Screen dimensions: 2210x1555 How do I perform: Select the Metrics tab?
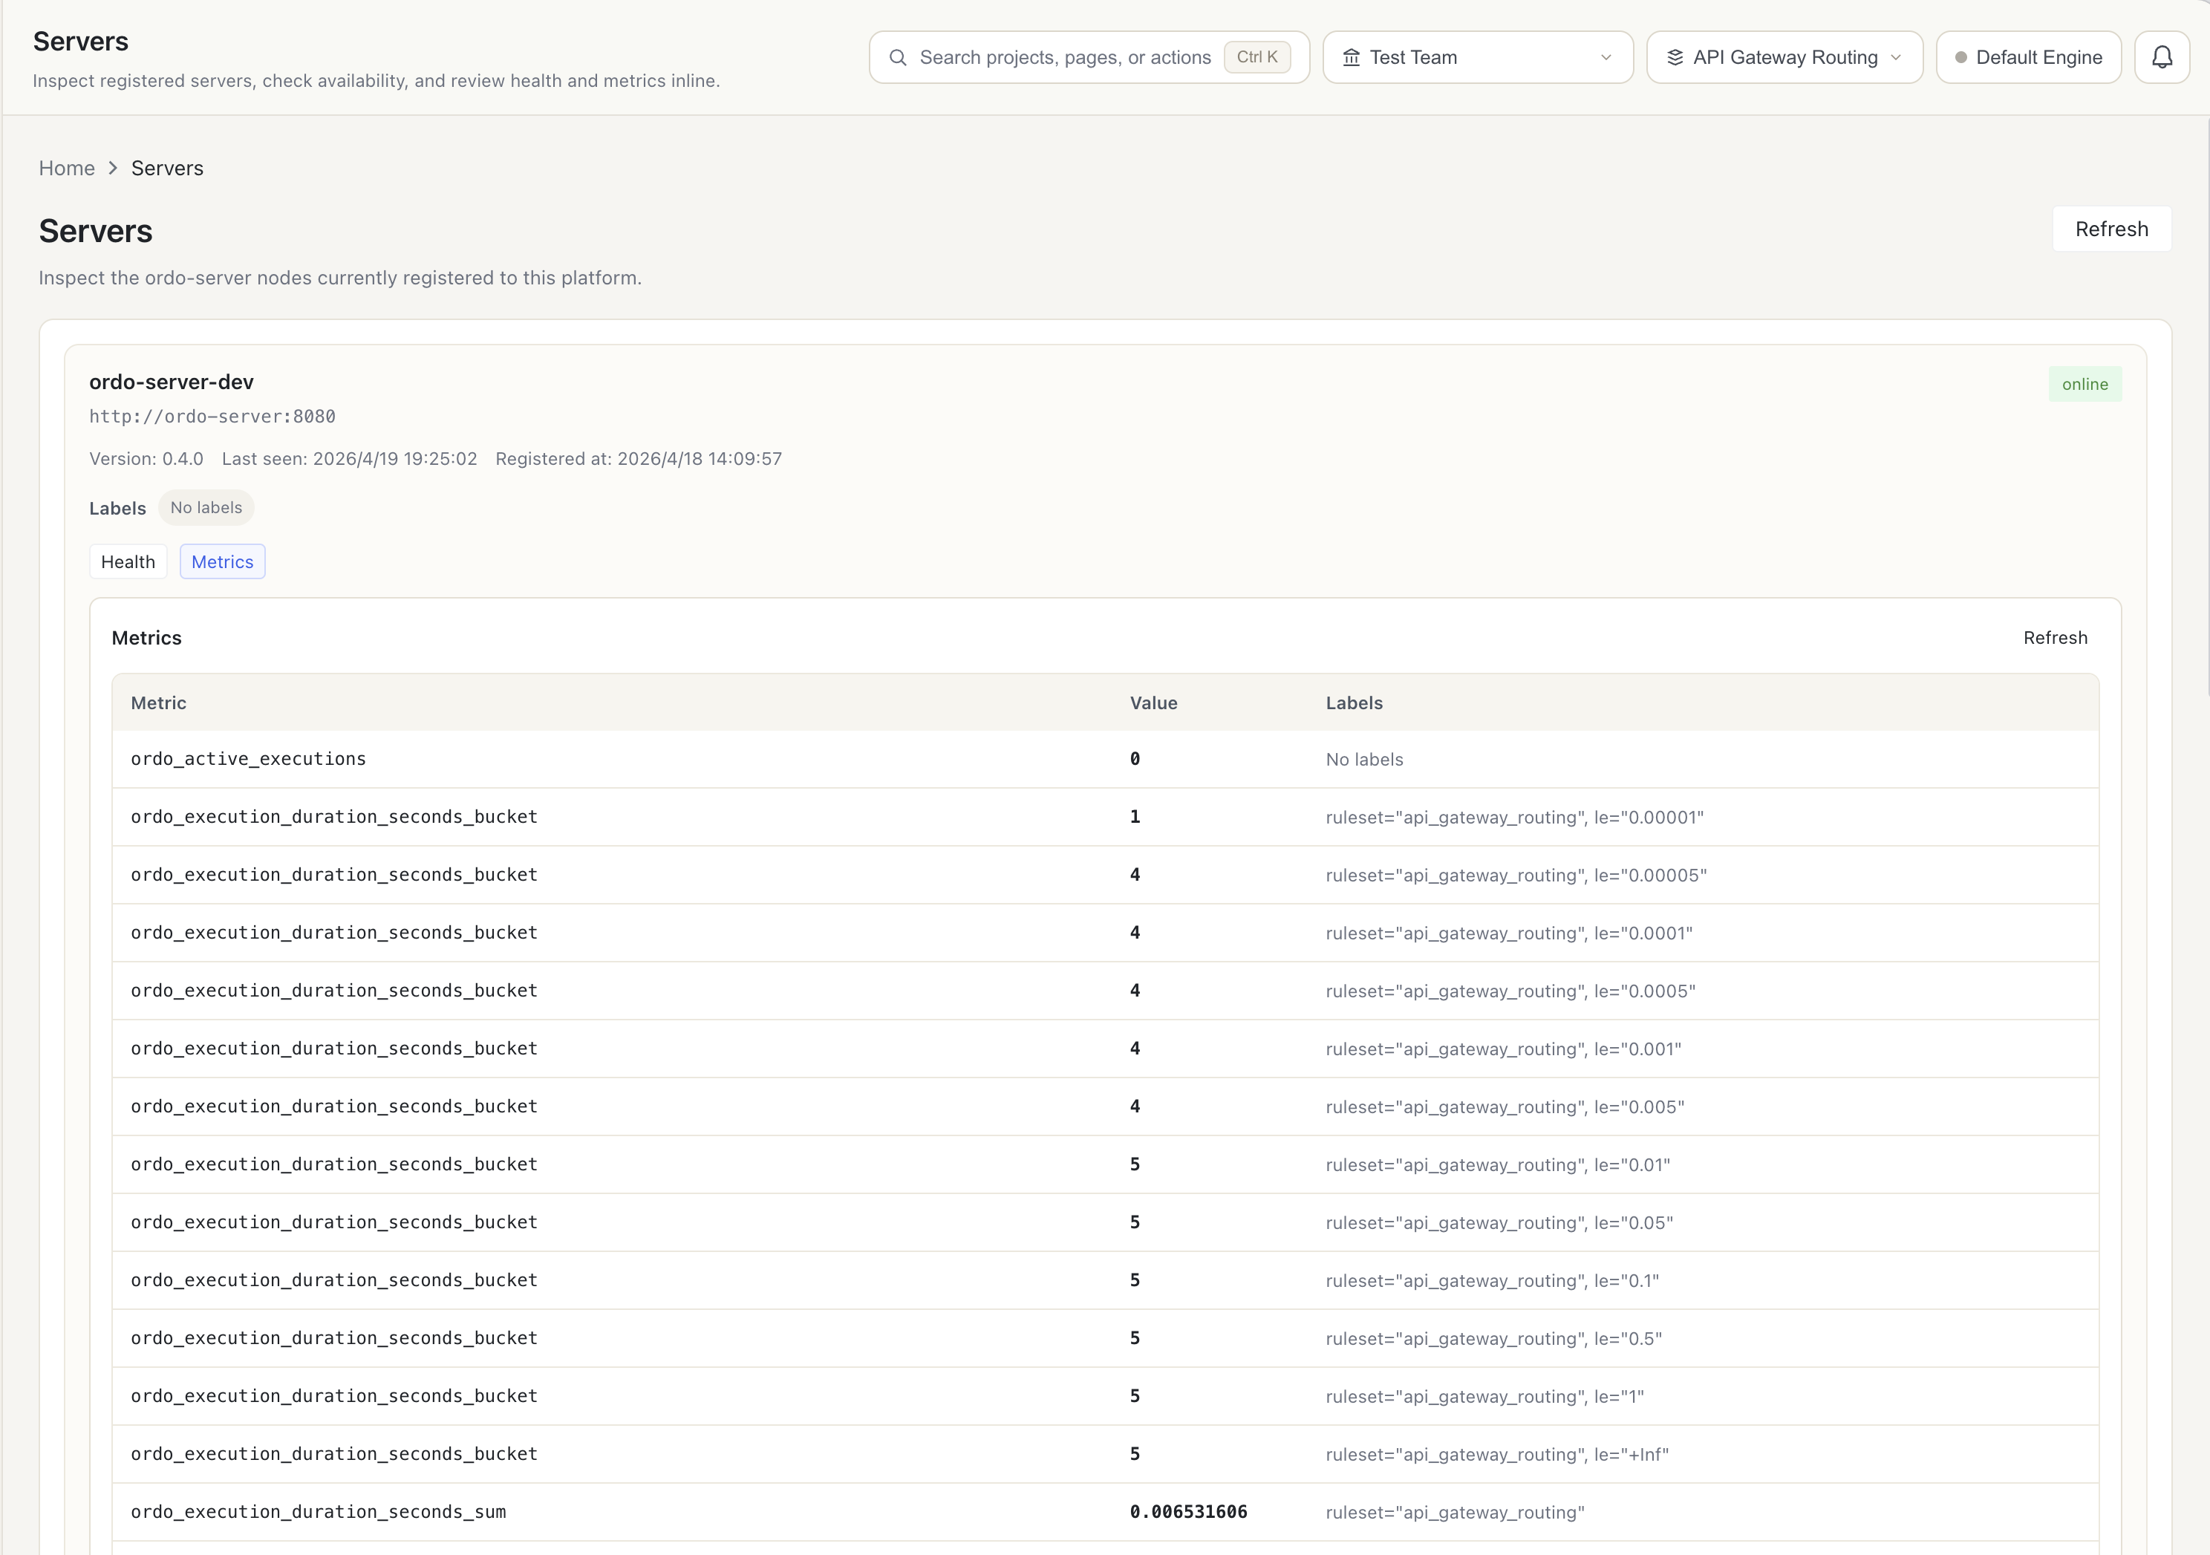(x=222, y=562)
